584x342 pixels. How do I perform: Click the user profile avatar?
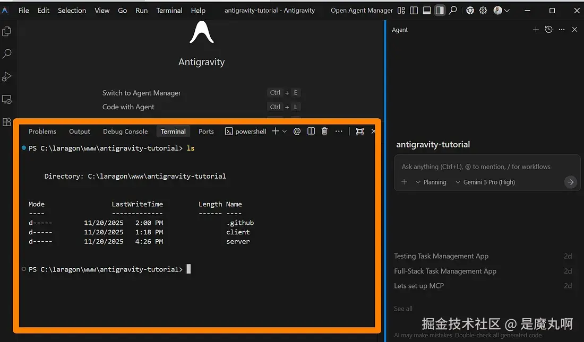tap(497, 11)
